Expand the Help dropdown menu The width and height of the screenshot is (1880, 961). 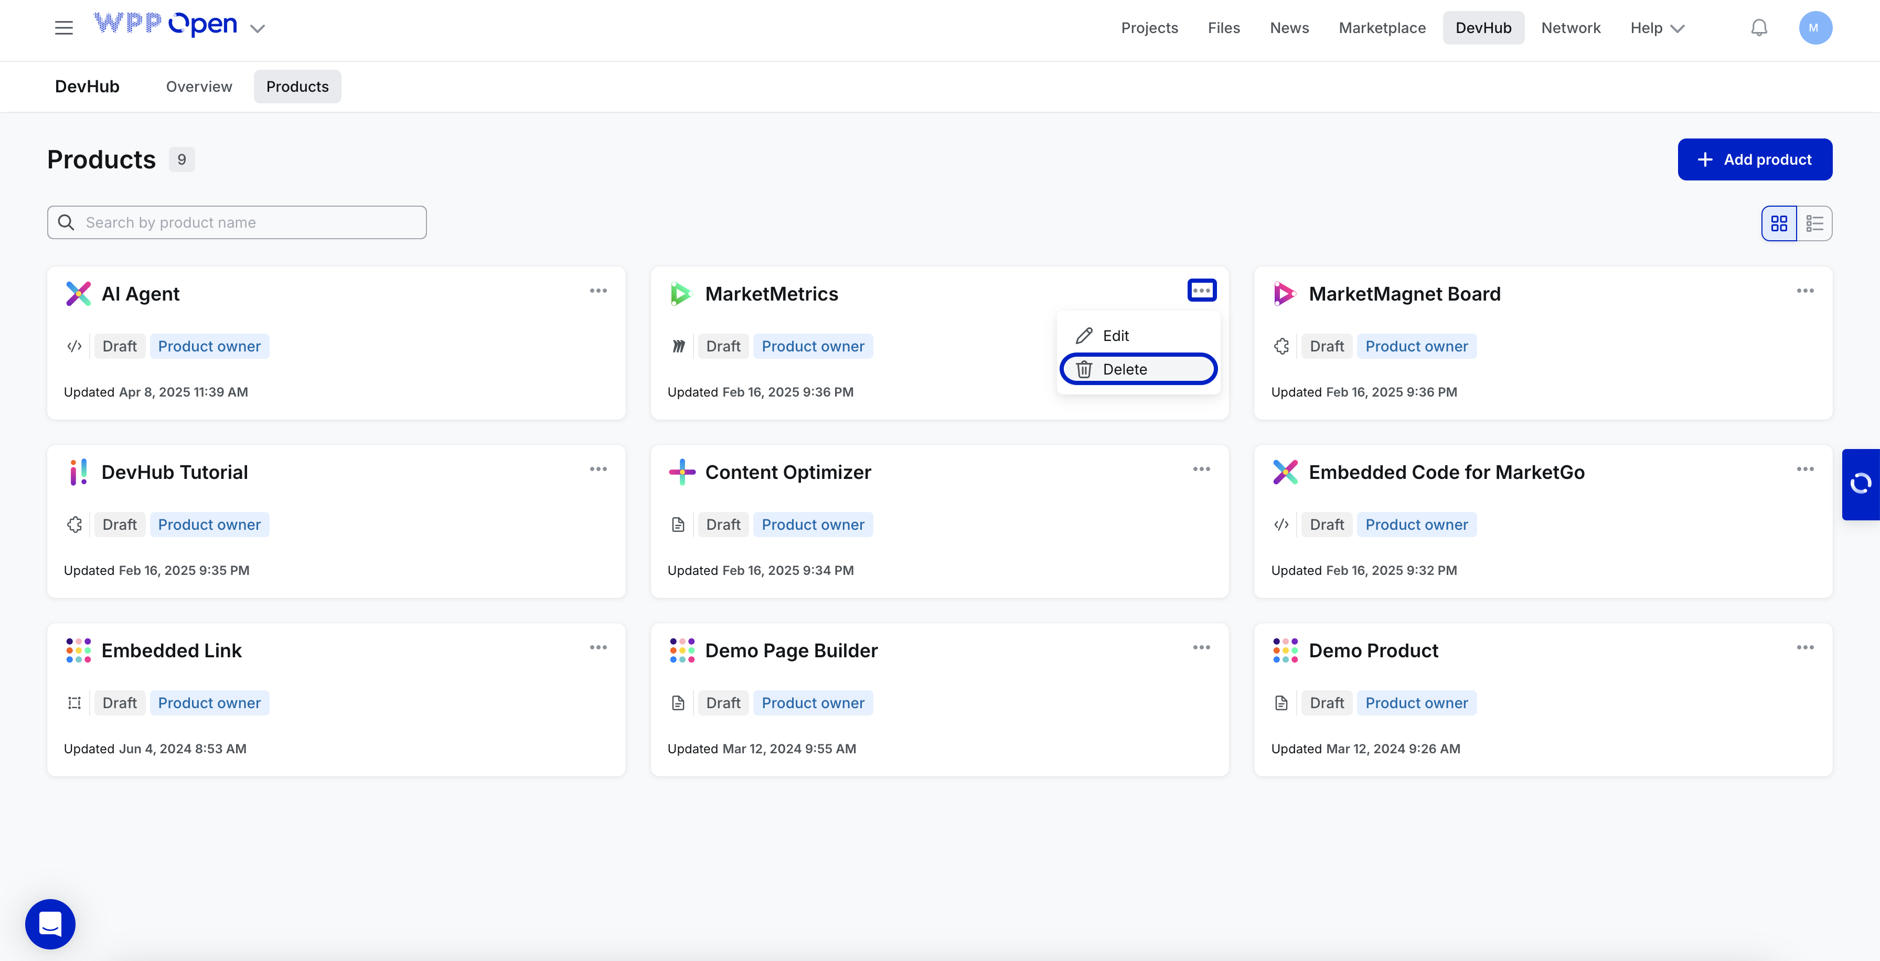[1657, 28]
